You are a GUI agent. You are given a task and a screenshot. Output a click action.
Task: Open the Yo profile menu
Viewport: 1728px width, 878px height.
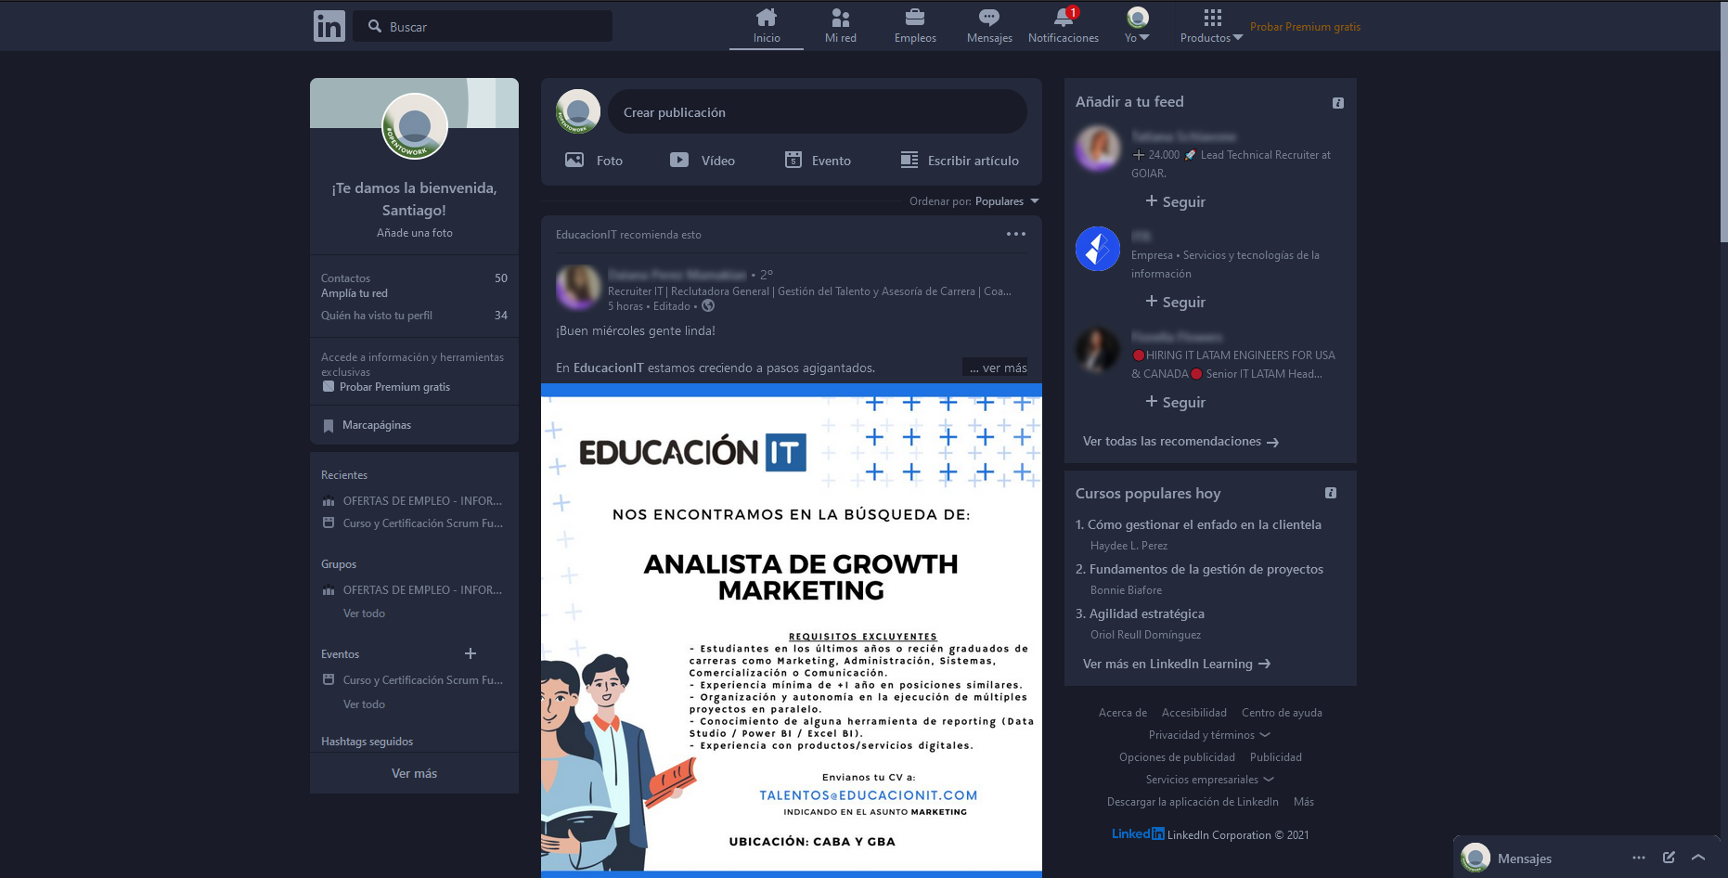point(1138,26)
